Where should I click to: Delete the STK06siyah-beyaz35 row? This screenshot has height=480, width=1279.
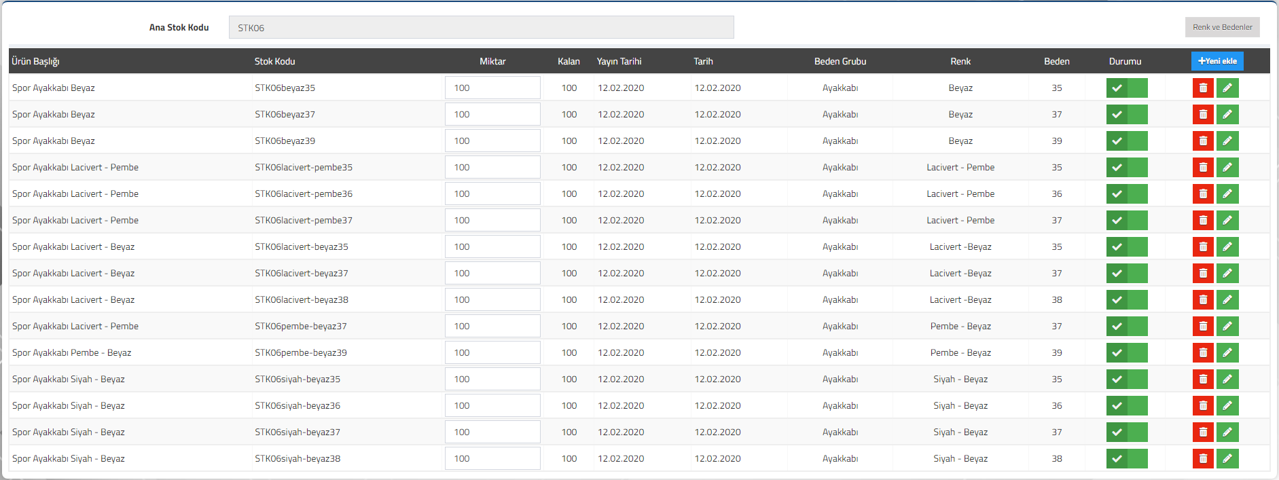[1203, 380]
